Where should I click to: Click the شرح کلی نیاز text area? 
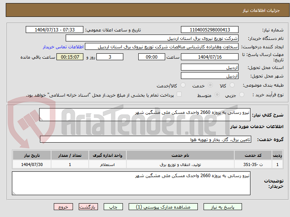(x=145, y=115)
